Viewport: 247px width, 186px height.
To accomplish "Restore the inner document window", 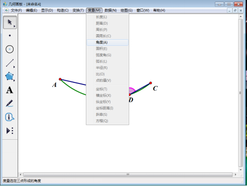I will 235,11.
